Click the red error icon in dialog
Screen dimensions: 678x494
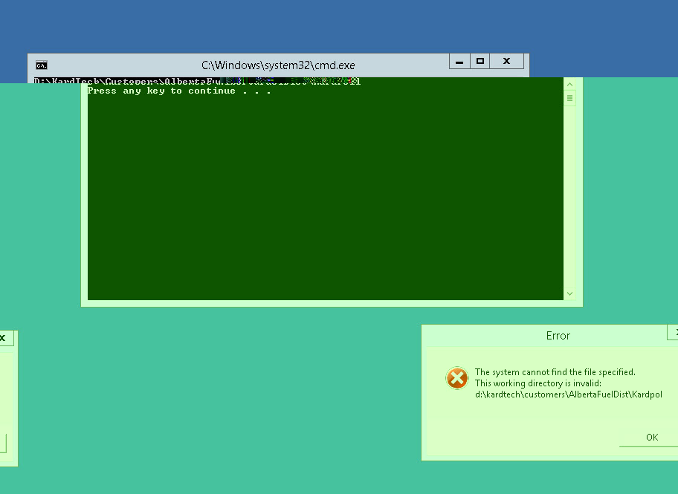click(457, 378)
